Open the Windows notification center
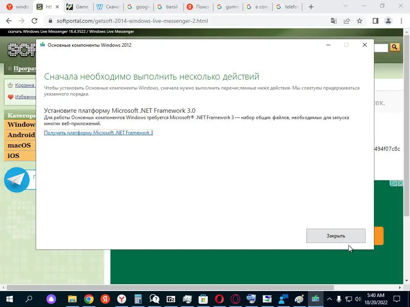Image resolution: width=410 pixels, height=307 pixels. [x=397, y=299]
